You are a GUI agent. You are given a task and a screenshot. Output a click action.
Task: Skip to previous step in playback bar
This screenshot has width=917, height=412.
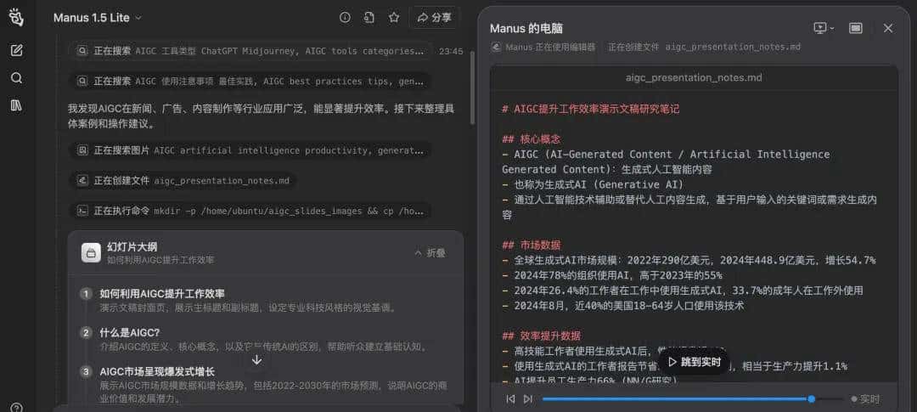[510, 399]
